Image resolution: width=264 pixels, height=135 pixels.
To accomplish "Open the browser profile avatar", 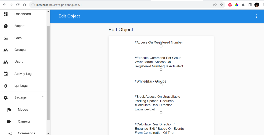I will 257,5.
